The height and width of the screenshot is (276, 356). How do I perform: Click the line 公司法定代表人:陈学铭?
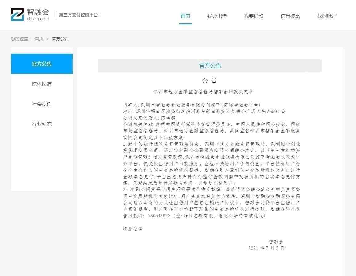149,118
